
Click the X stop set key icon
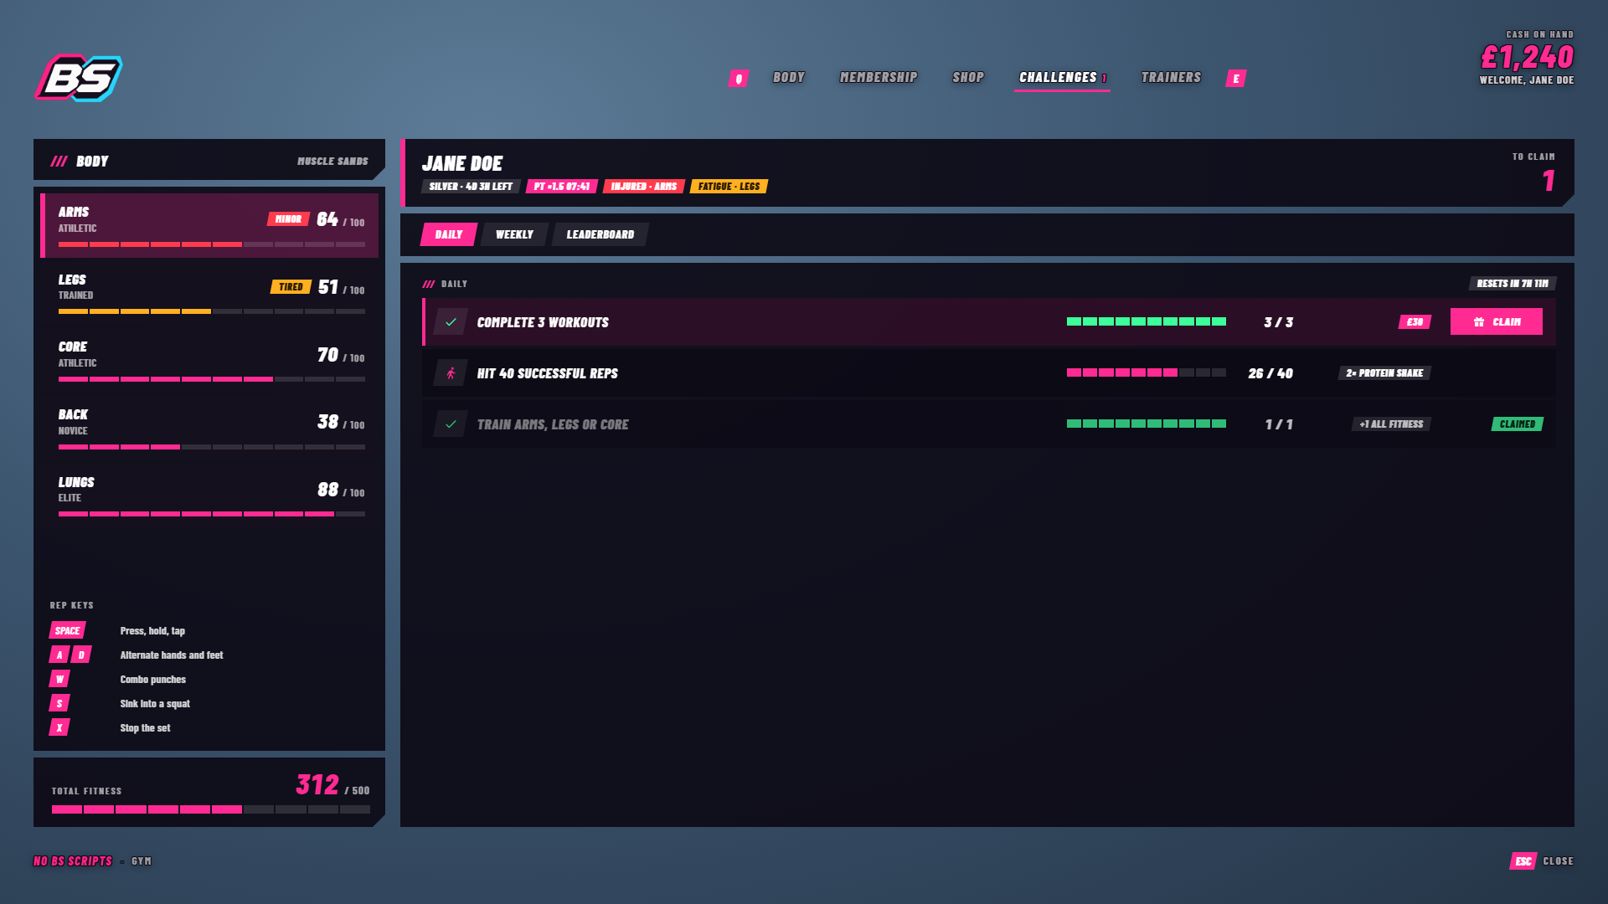click(x=59, y=727)
